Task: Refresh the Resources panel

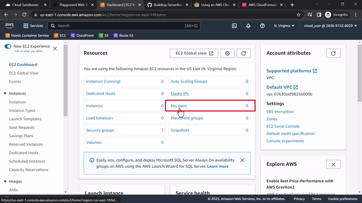Action: coord(244,53)
